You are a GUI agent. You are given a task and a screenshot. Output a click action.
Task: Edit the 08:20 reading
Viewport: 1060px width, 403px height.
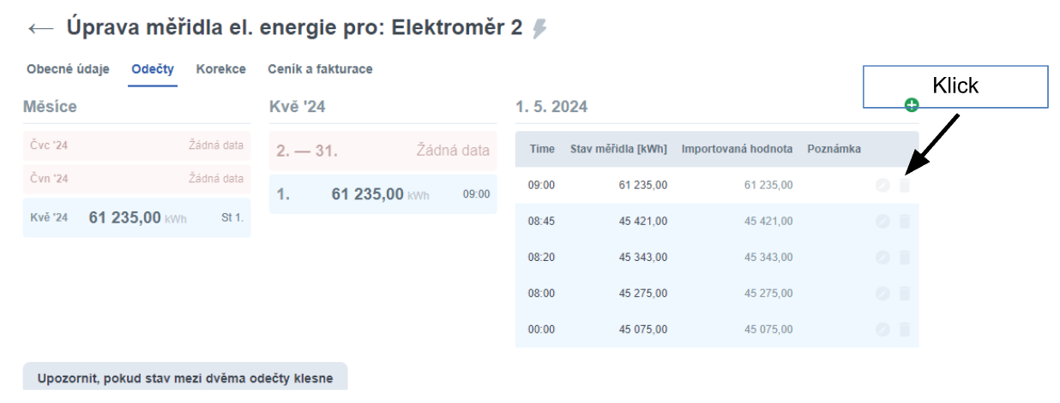pyautogui.click(x=882, y=258)
